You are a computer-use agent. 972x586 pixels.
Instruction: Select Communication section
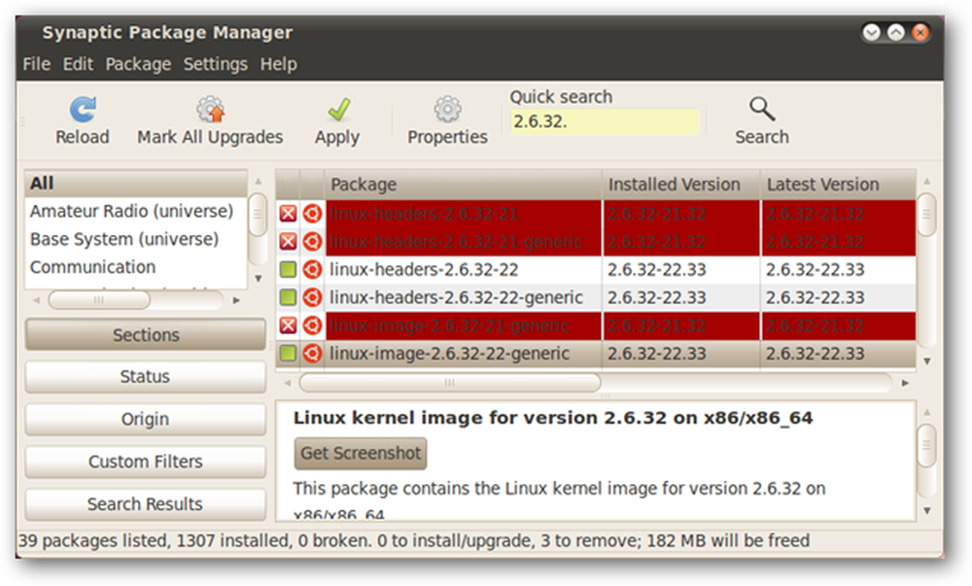pos(136,267)
